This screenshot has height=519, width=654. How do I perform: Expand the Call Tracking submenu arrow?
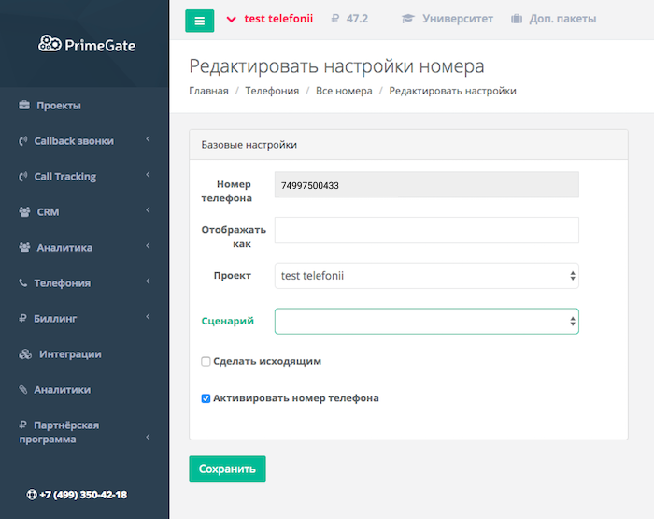[148, 177]
